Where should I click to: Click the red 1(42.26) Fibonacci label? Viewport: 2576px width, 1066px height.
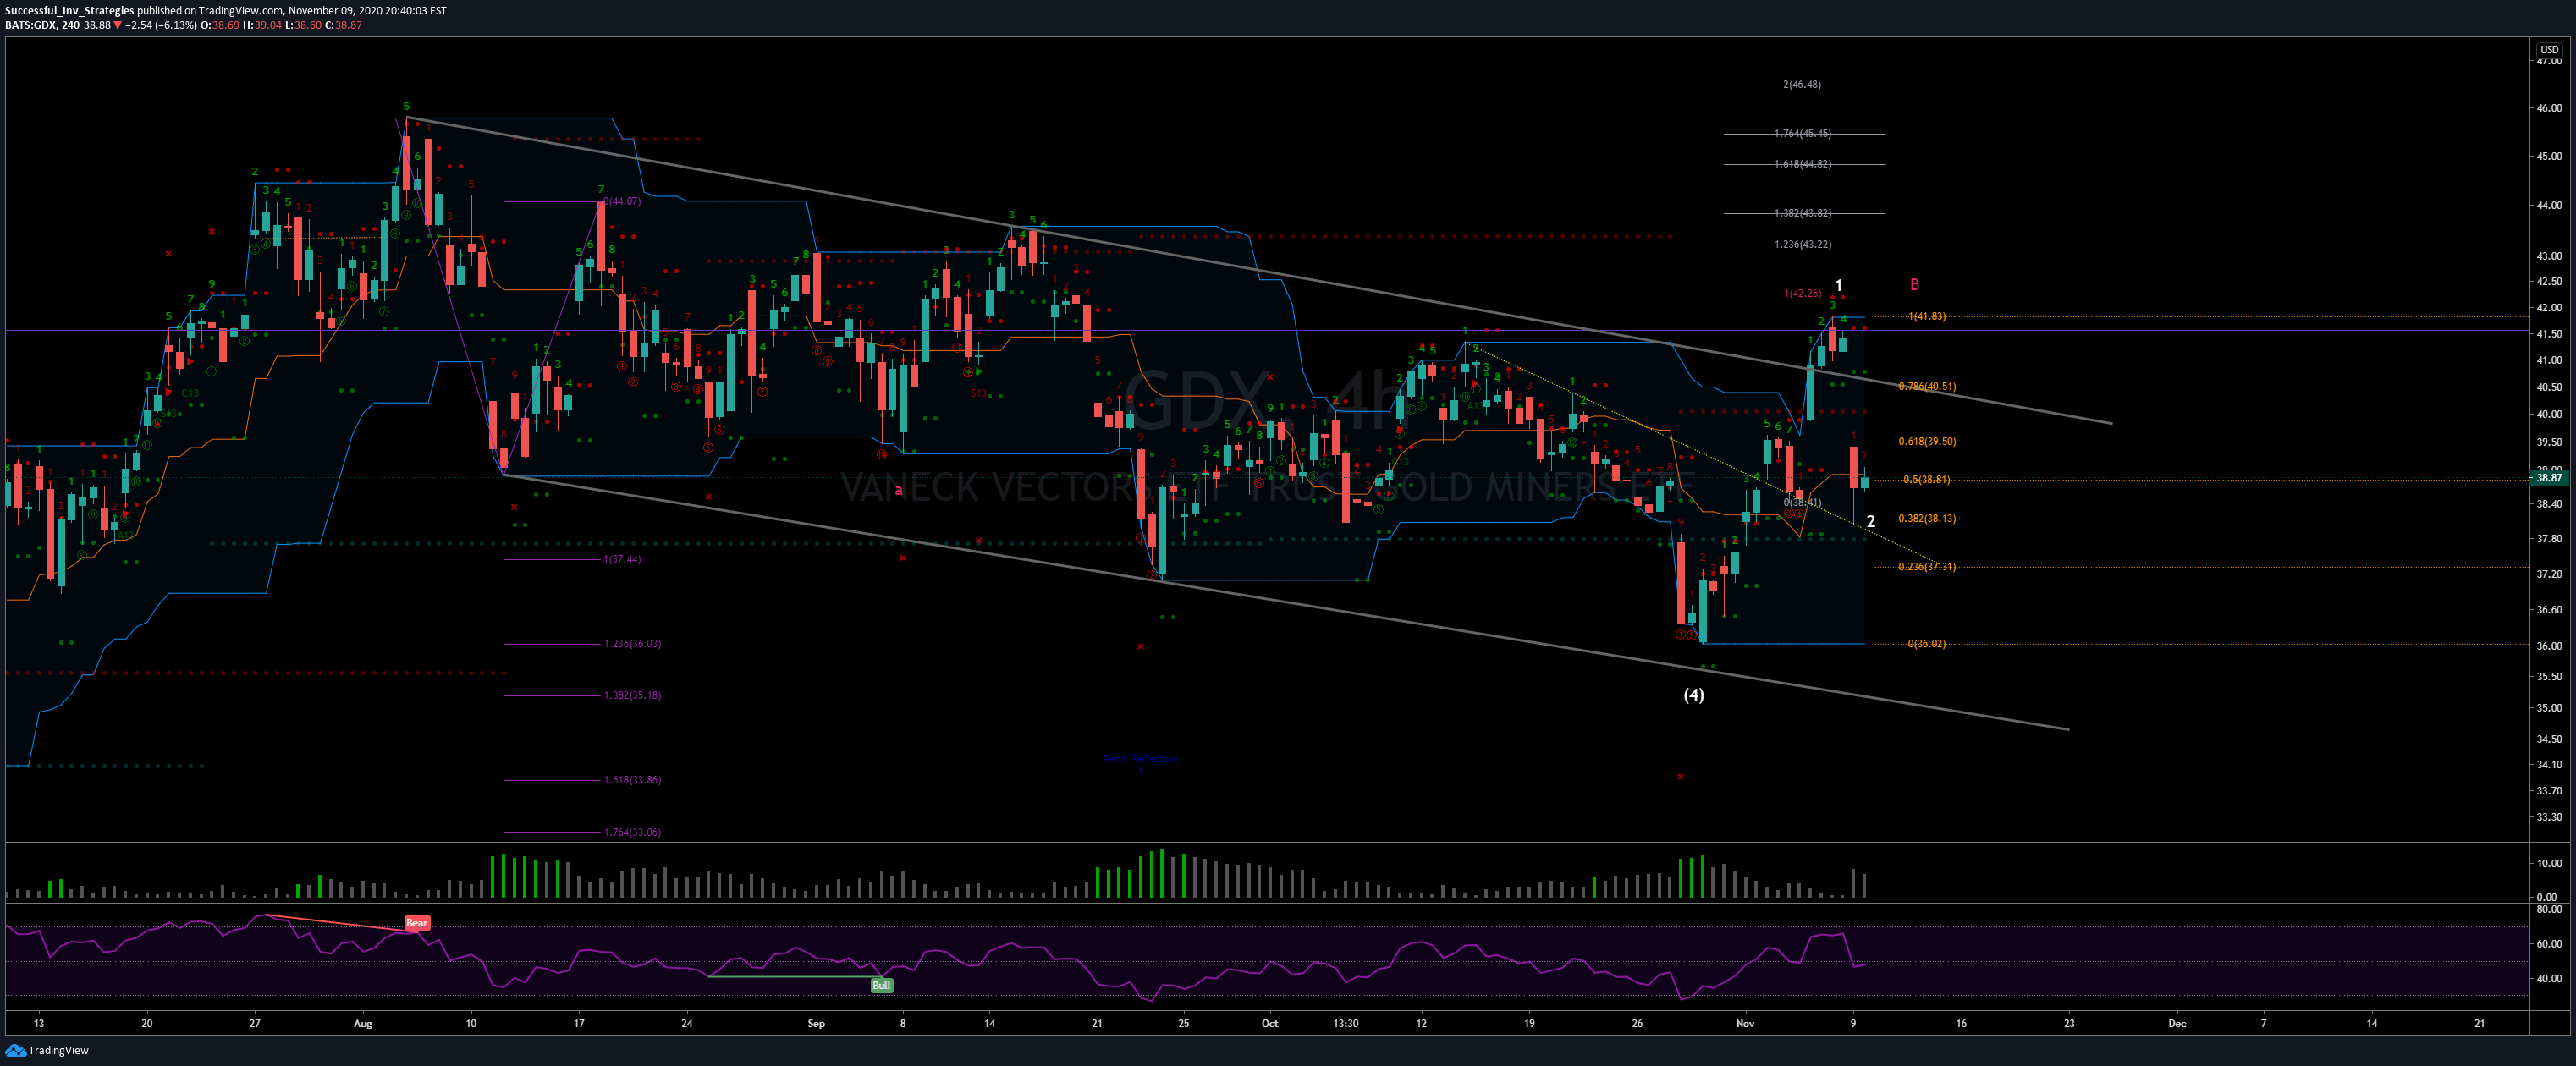[x=1803, y=293]
